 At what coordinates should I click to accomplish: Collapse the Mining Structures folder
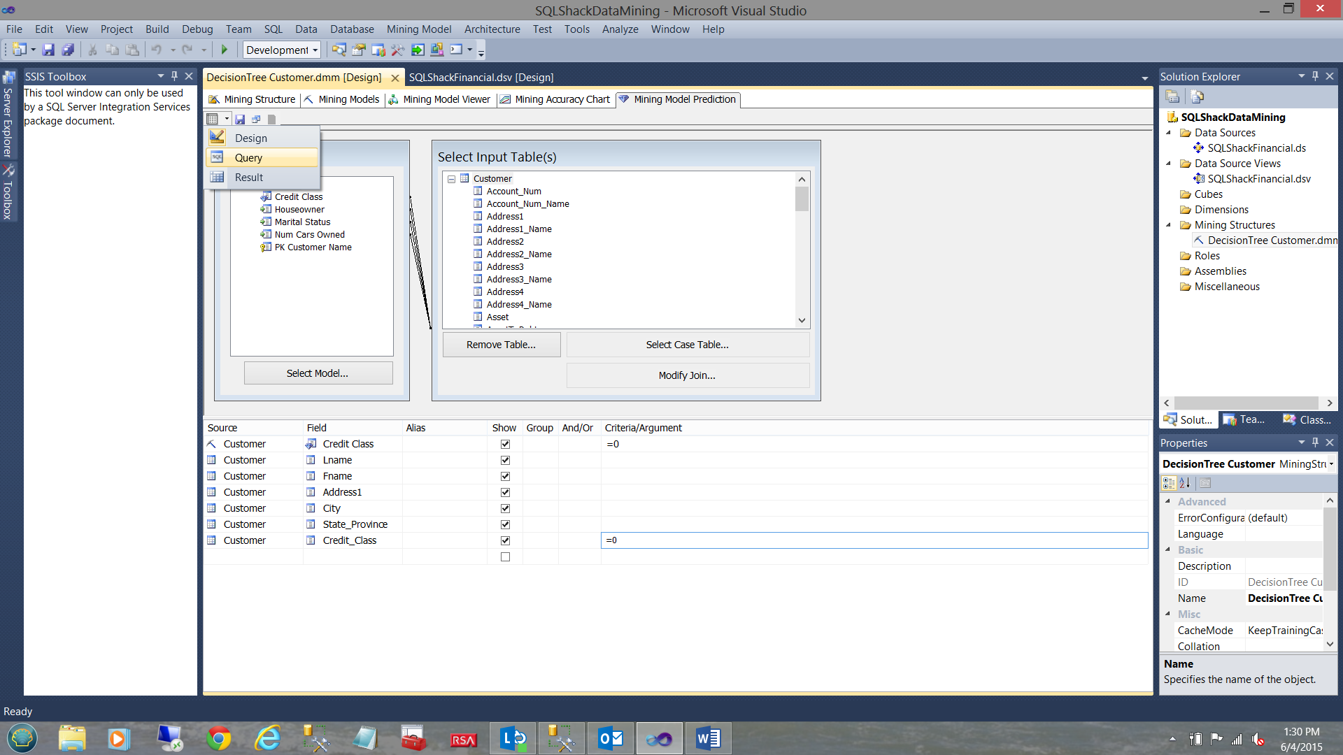point(1168,225)
